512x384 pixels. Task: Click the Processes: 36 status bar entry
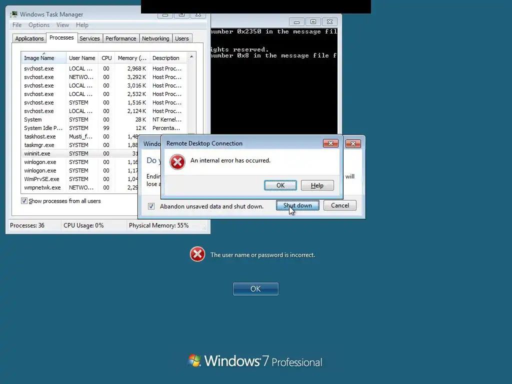(27, 225)
